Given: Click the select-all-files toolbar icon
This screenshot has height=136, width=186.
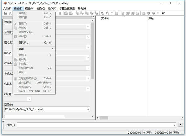Looking at the screenshot, I should 60,13.
